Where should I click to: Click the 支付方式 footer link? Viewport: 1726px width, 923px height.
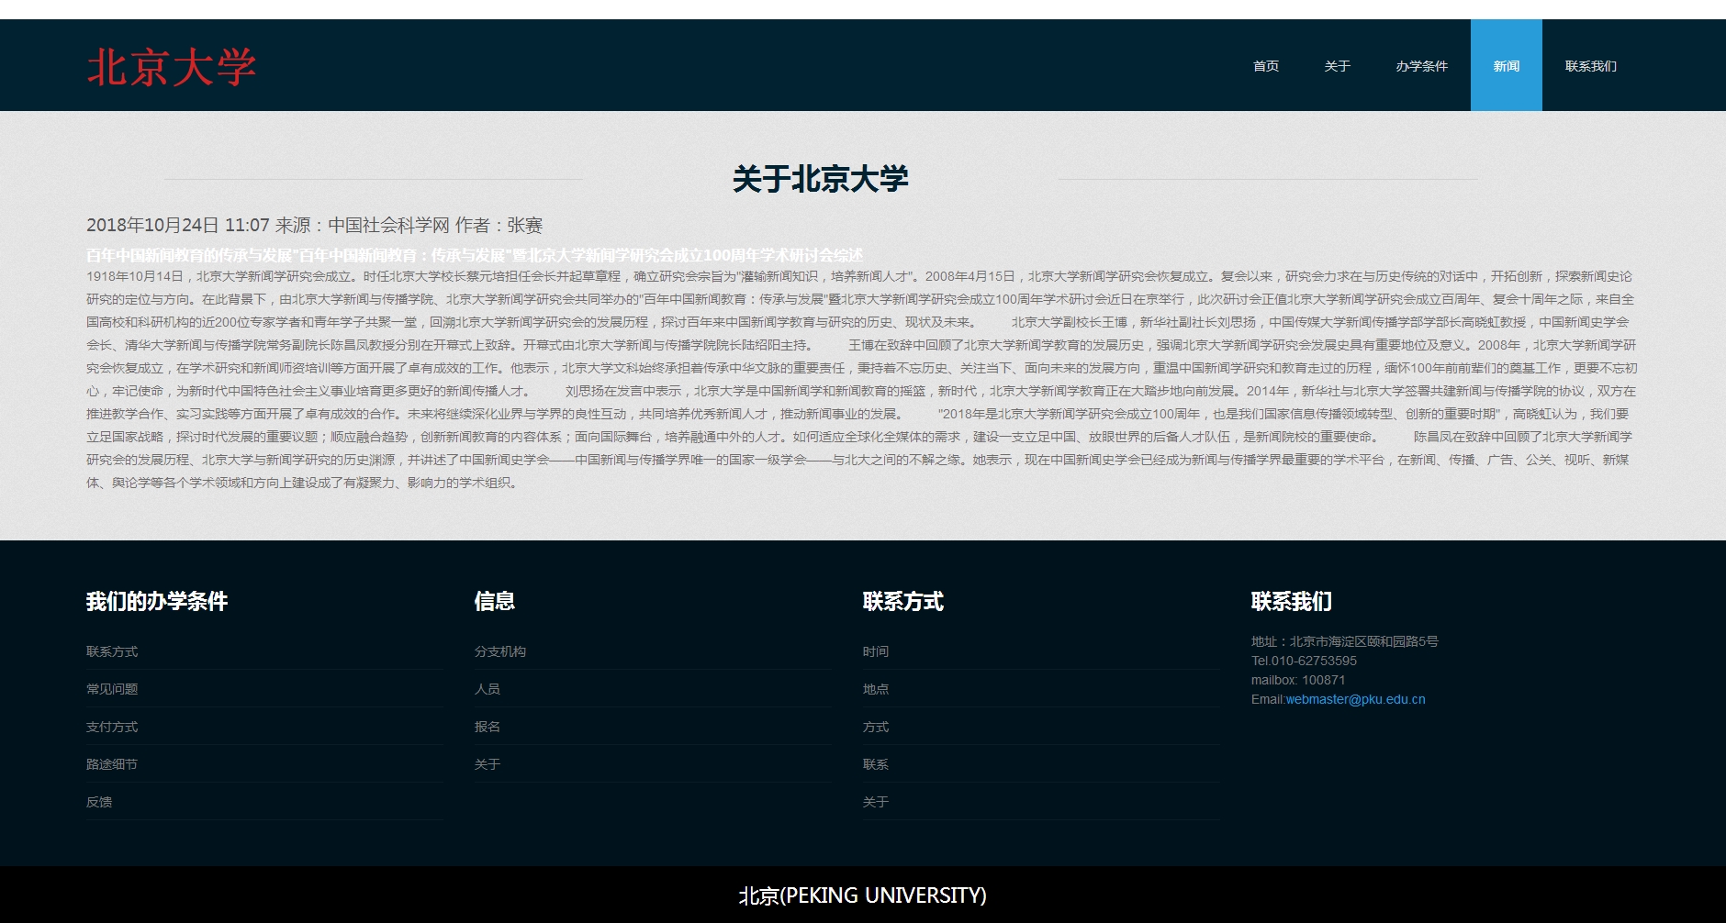(x=112, y=727)
